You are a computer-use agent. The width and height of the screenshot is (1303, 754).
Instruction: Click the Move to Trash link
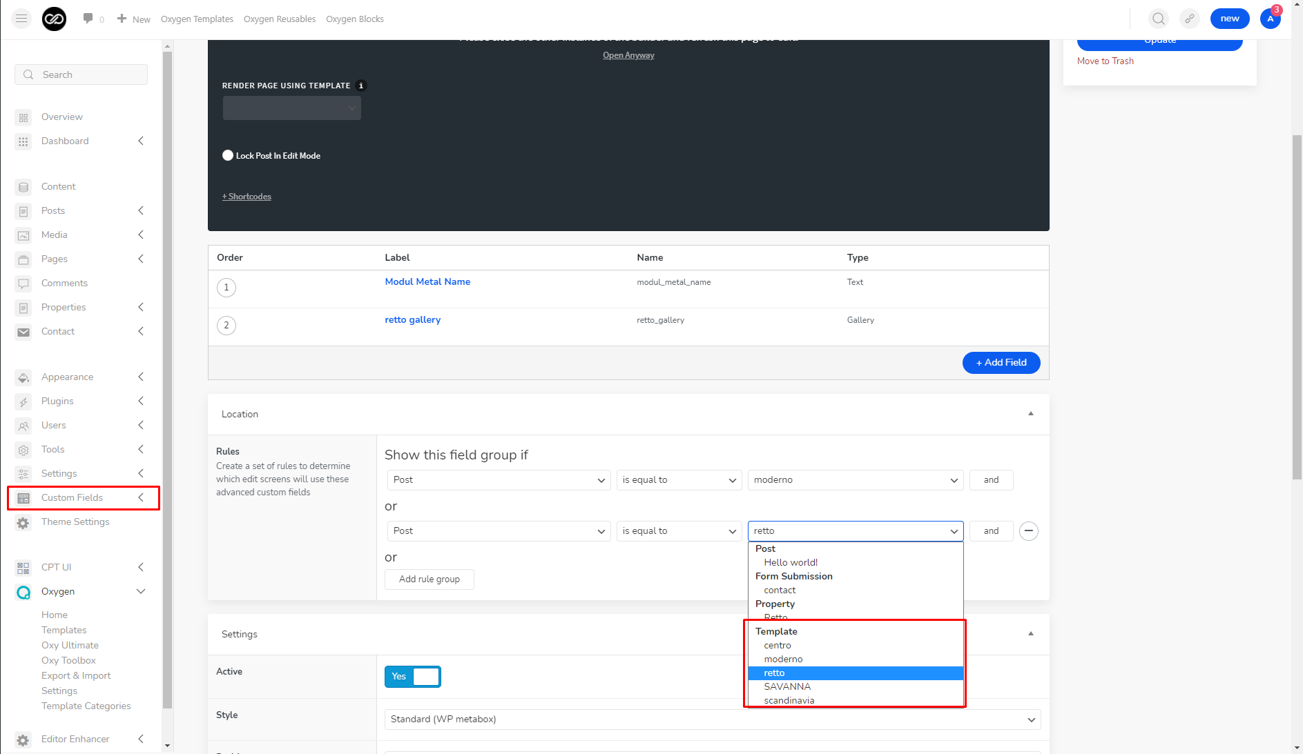(1105, 61)
